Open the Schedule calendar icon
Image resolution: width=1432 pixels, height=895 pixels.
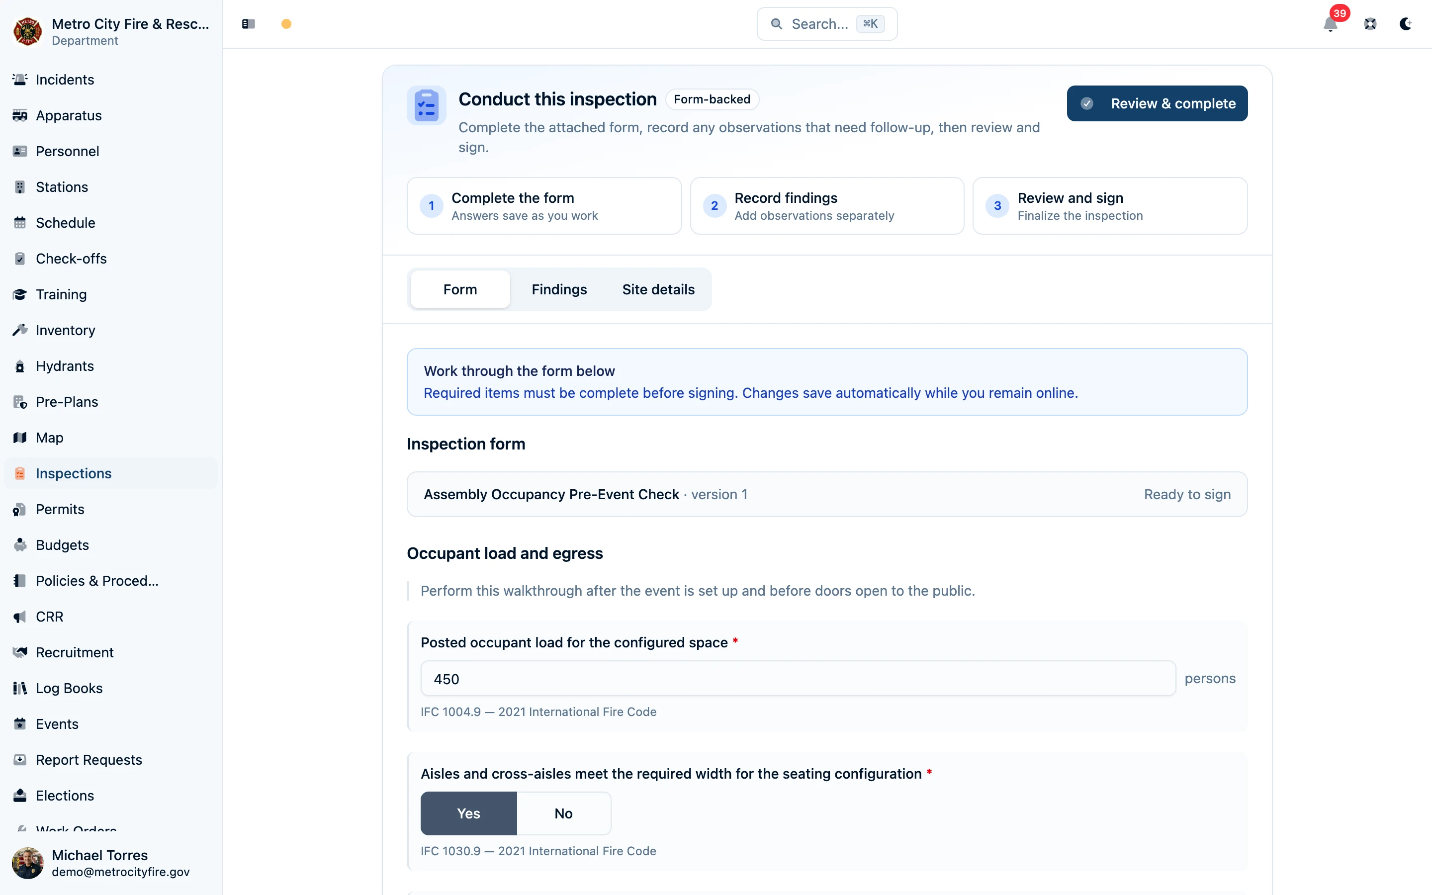point(20,223)
